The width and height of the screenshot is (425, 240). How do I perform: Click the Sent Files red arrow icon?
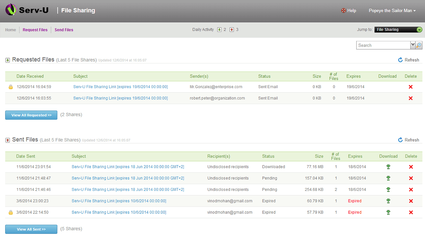8,140
